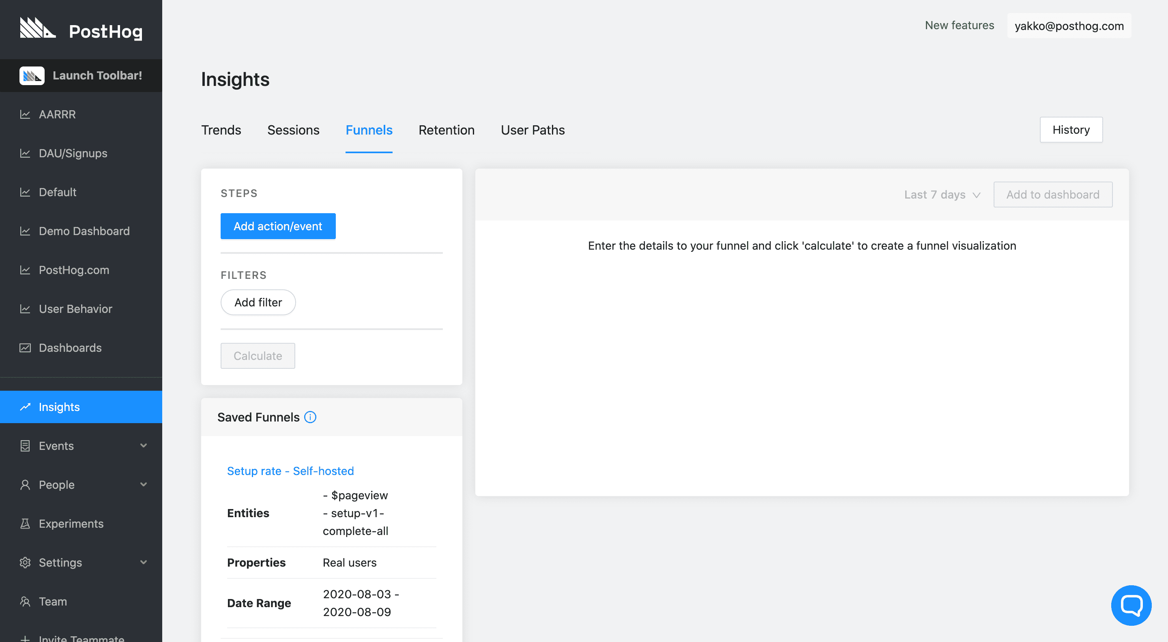Click the Entities row label
The image size is (1168, 642).
(248, 514)
